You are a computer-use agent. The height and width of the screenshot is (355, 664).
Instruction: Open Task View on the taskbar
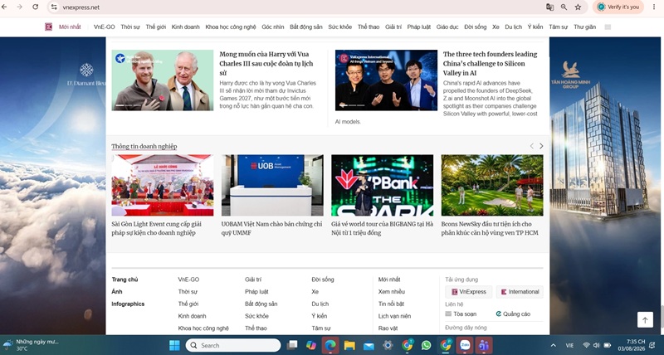pyautogui.click(x=292, y=345)
